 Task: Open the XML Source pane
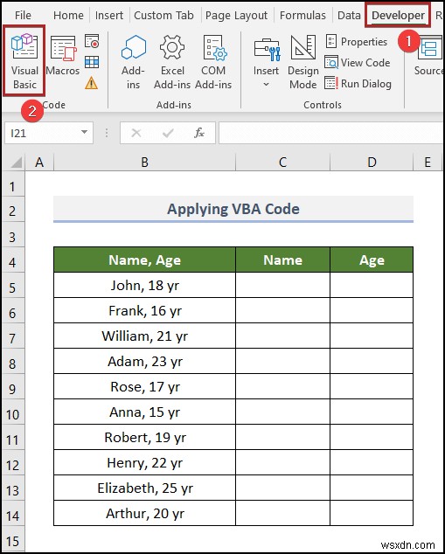click(x=429, y=56)
